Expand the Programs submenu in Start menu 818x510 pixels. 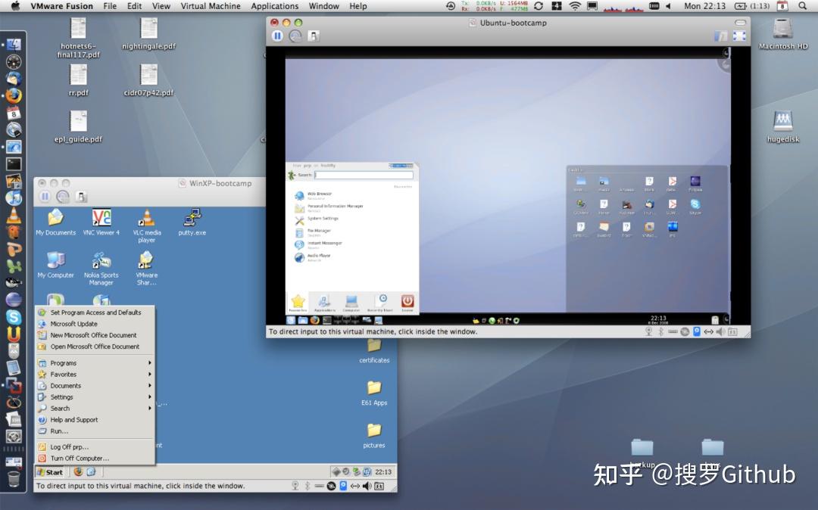tap(95, 363)
